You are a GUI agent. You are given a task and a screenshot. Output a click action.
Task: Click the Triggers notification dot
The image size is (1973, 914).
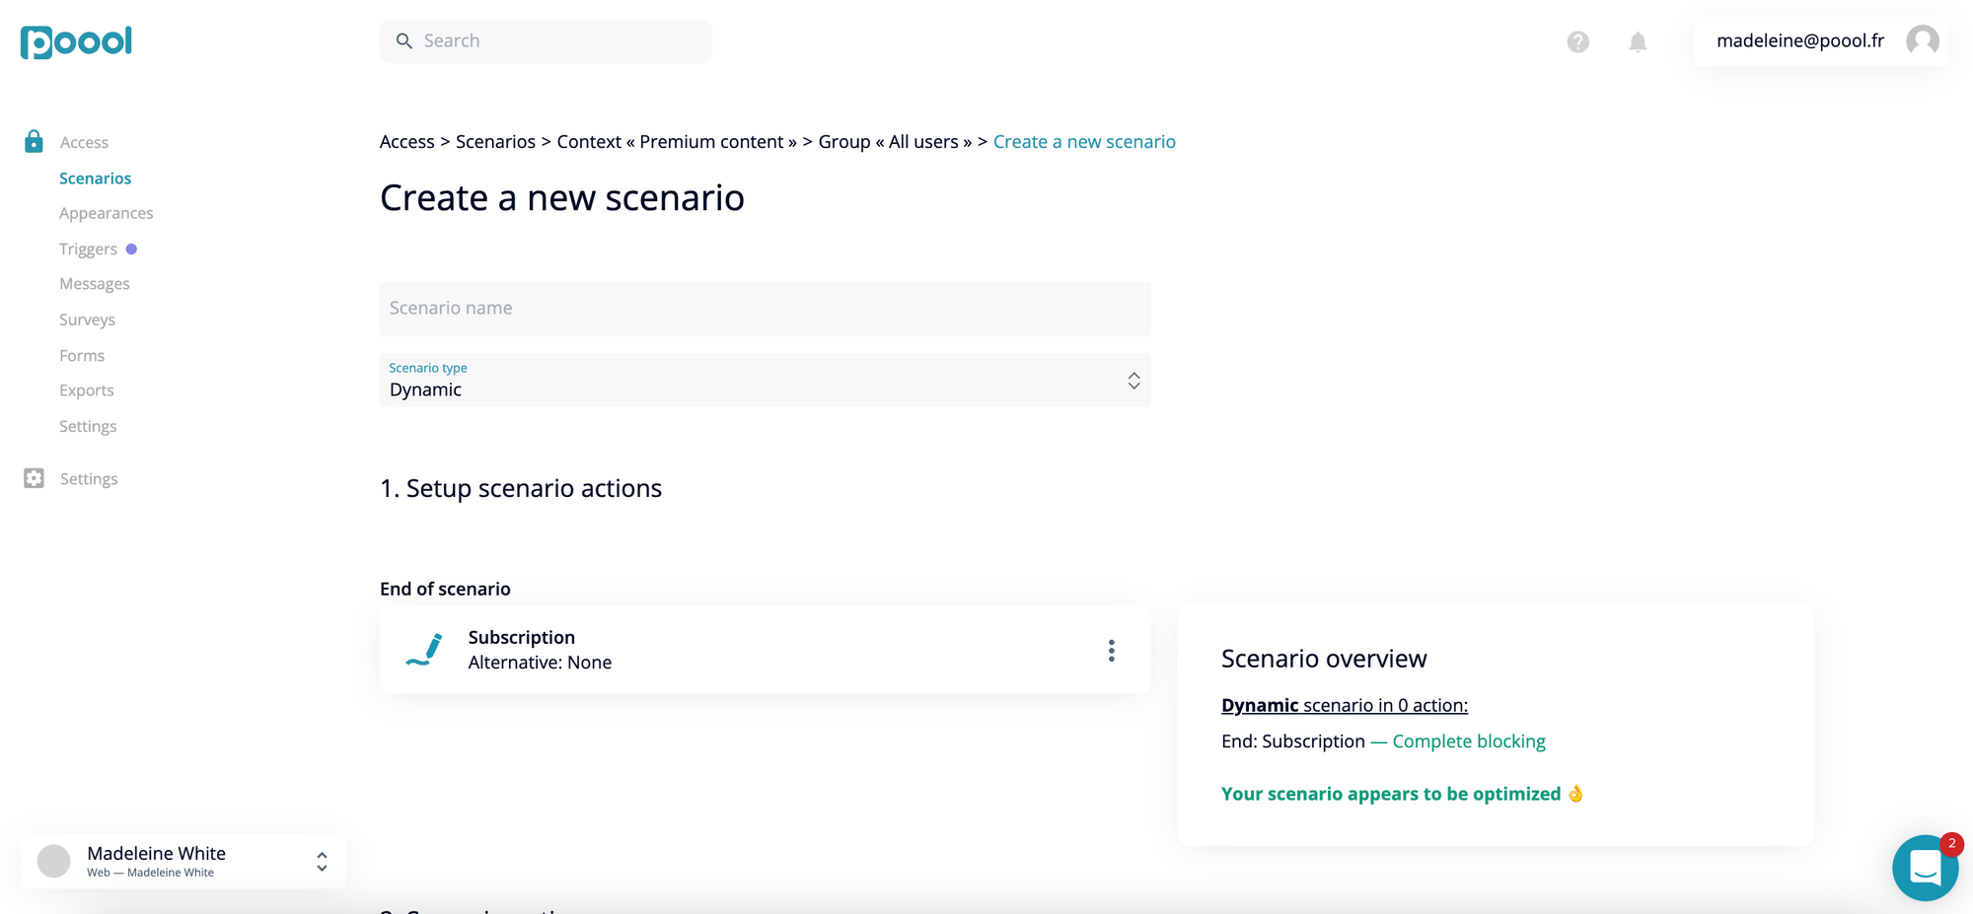click(x=133, y=247)
